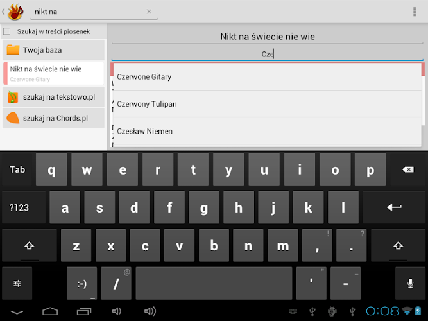Choose 'Czesław Niemen' suggestion
This screenshot has height=321, width=428.
[267, 131]
